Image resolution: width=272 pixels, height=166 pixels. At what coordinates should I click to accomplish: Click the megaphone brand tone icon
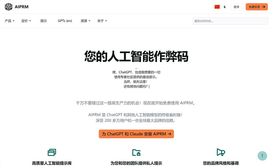[x=221, y=152]
